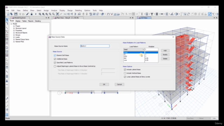The height and width of the screenshot is (126, 224).
Task: Expand the Loads tree node
Action: (x=14, y=37)
